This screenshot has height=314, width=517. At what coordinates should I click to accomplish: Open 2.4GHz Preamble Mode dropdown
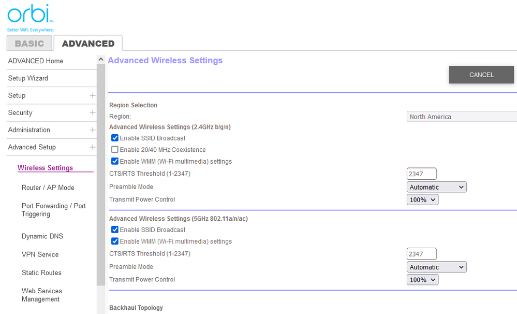[x=437, y=187]
